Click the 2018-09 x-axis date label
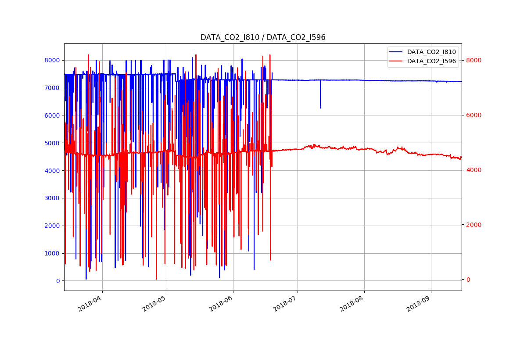 pyautogui.click(x=418, y=303)
